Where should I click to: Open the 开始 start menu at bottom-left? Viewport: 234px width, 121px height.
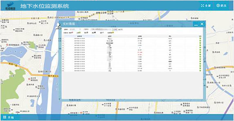[8, 117]
